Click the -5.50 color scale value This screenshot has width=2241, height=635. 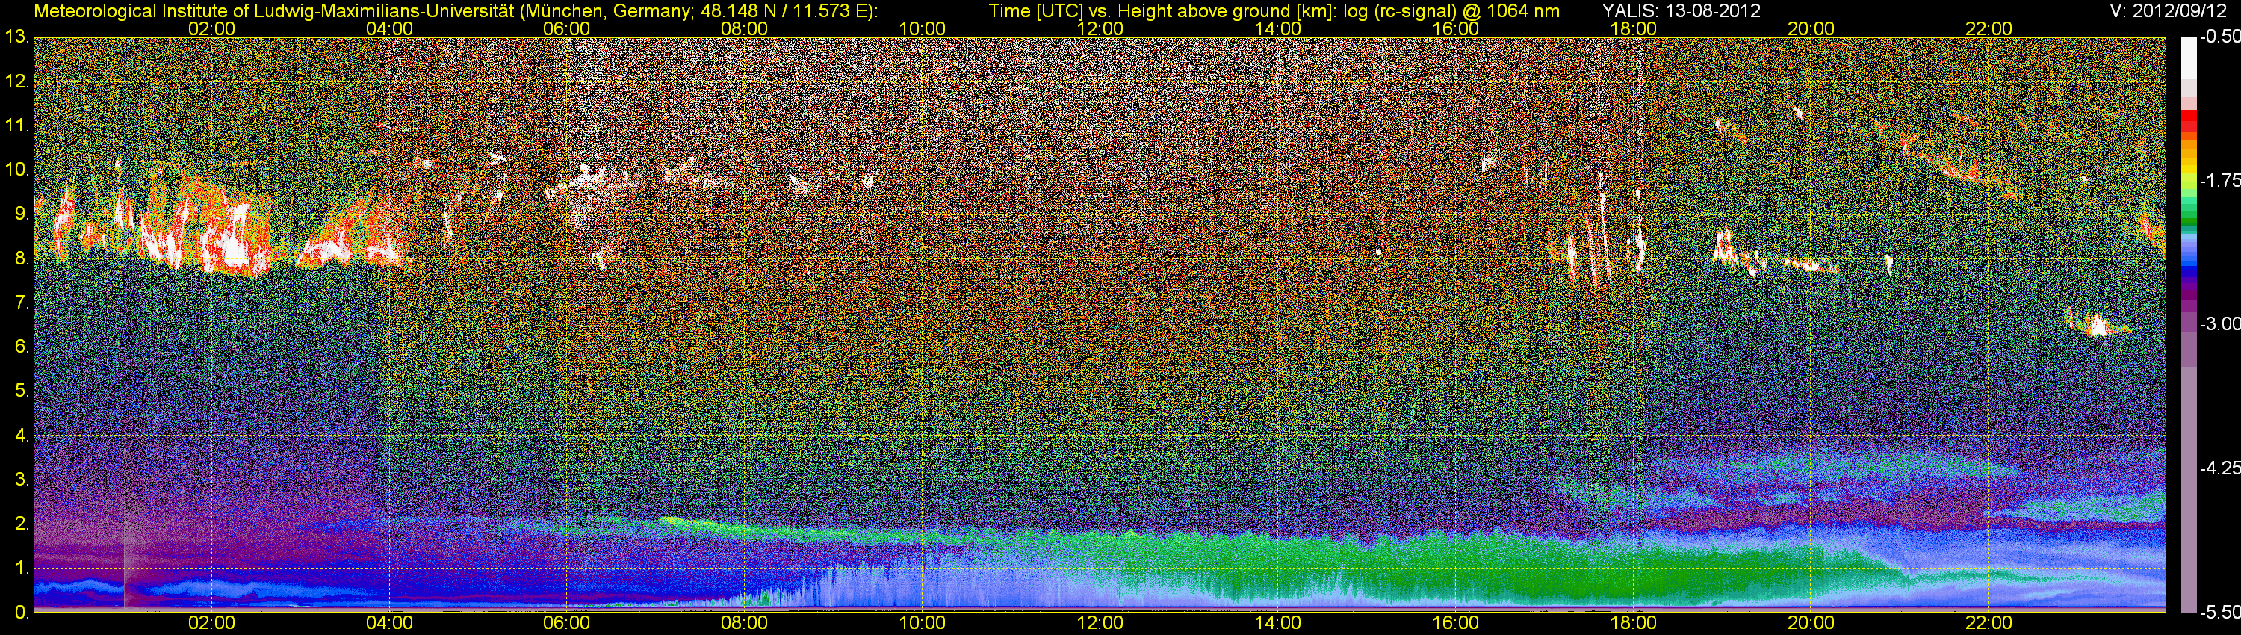coord(2219,612)
